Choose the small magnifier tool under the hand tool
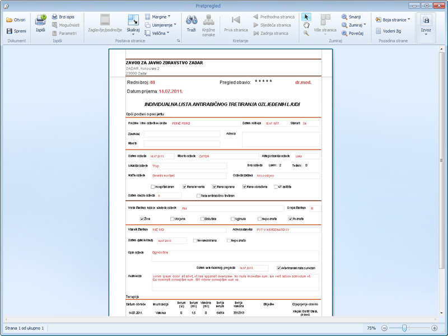Screen dimensions: 448x336 pos(306,33)
